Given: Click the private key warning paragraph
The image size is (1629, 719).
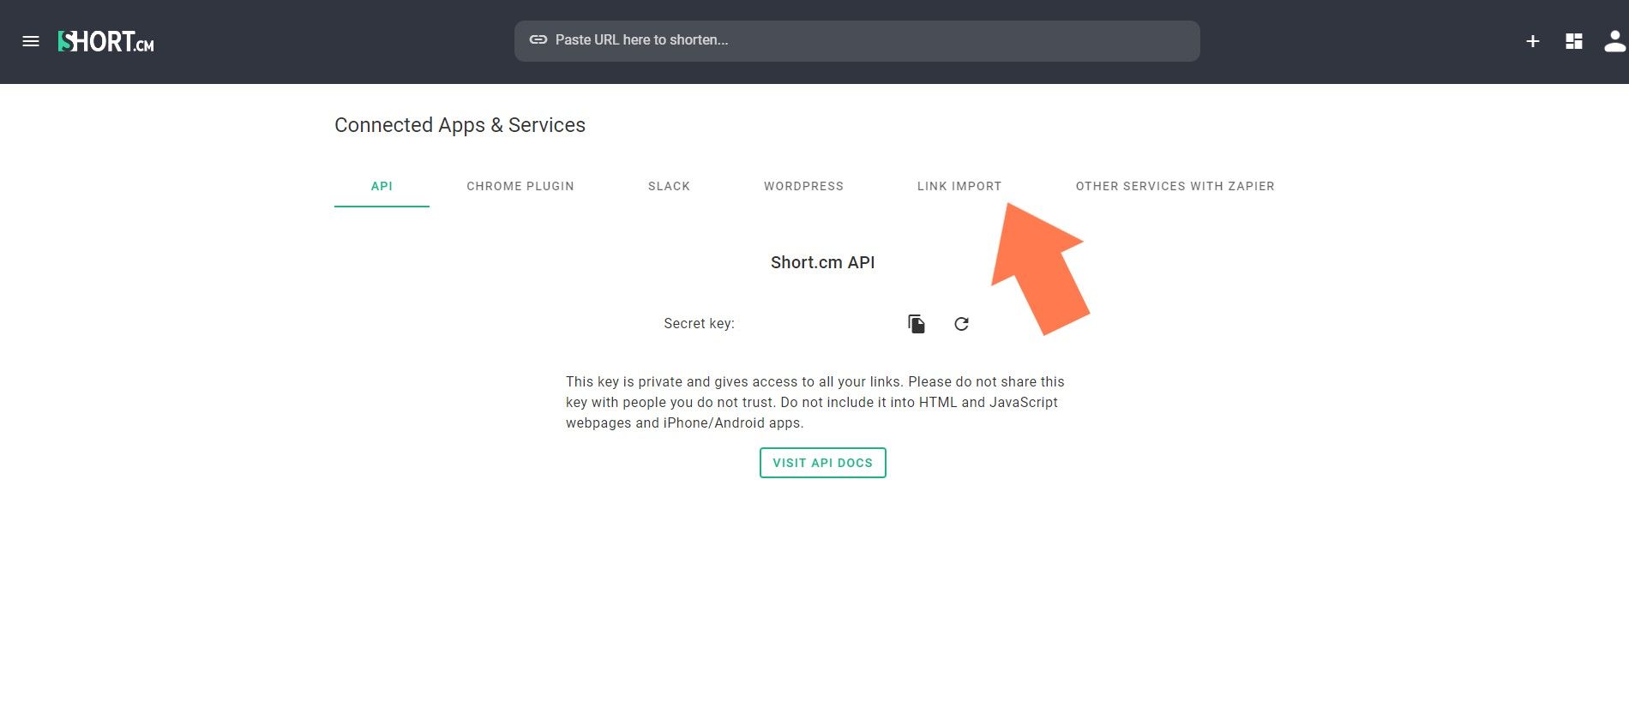Looking at the screenshot, I should point(814,402).
